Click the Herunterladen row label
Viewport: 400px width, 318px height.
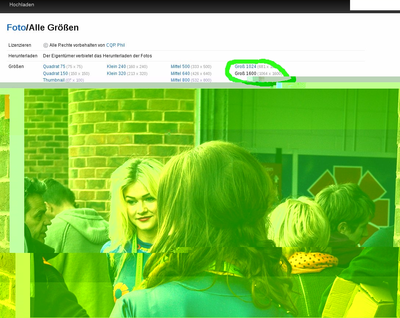[x=23, y=56]
